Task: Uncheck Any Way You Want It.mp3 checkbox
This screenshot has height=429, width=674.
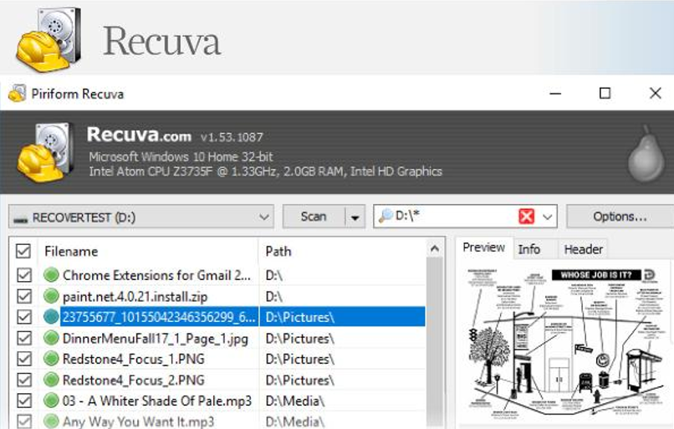Action: (x=24, y=421)
